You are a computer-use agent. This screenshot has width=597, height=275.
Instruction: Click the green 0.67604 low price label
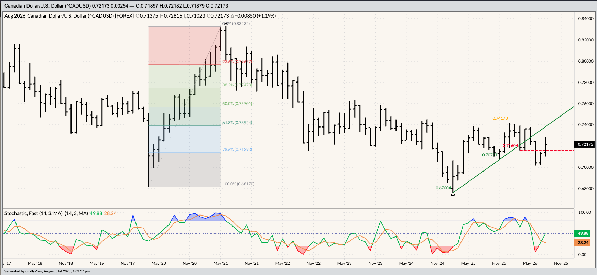pyautogui.click(x=443, y=188)
